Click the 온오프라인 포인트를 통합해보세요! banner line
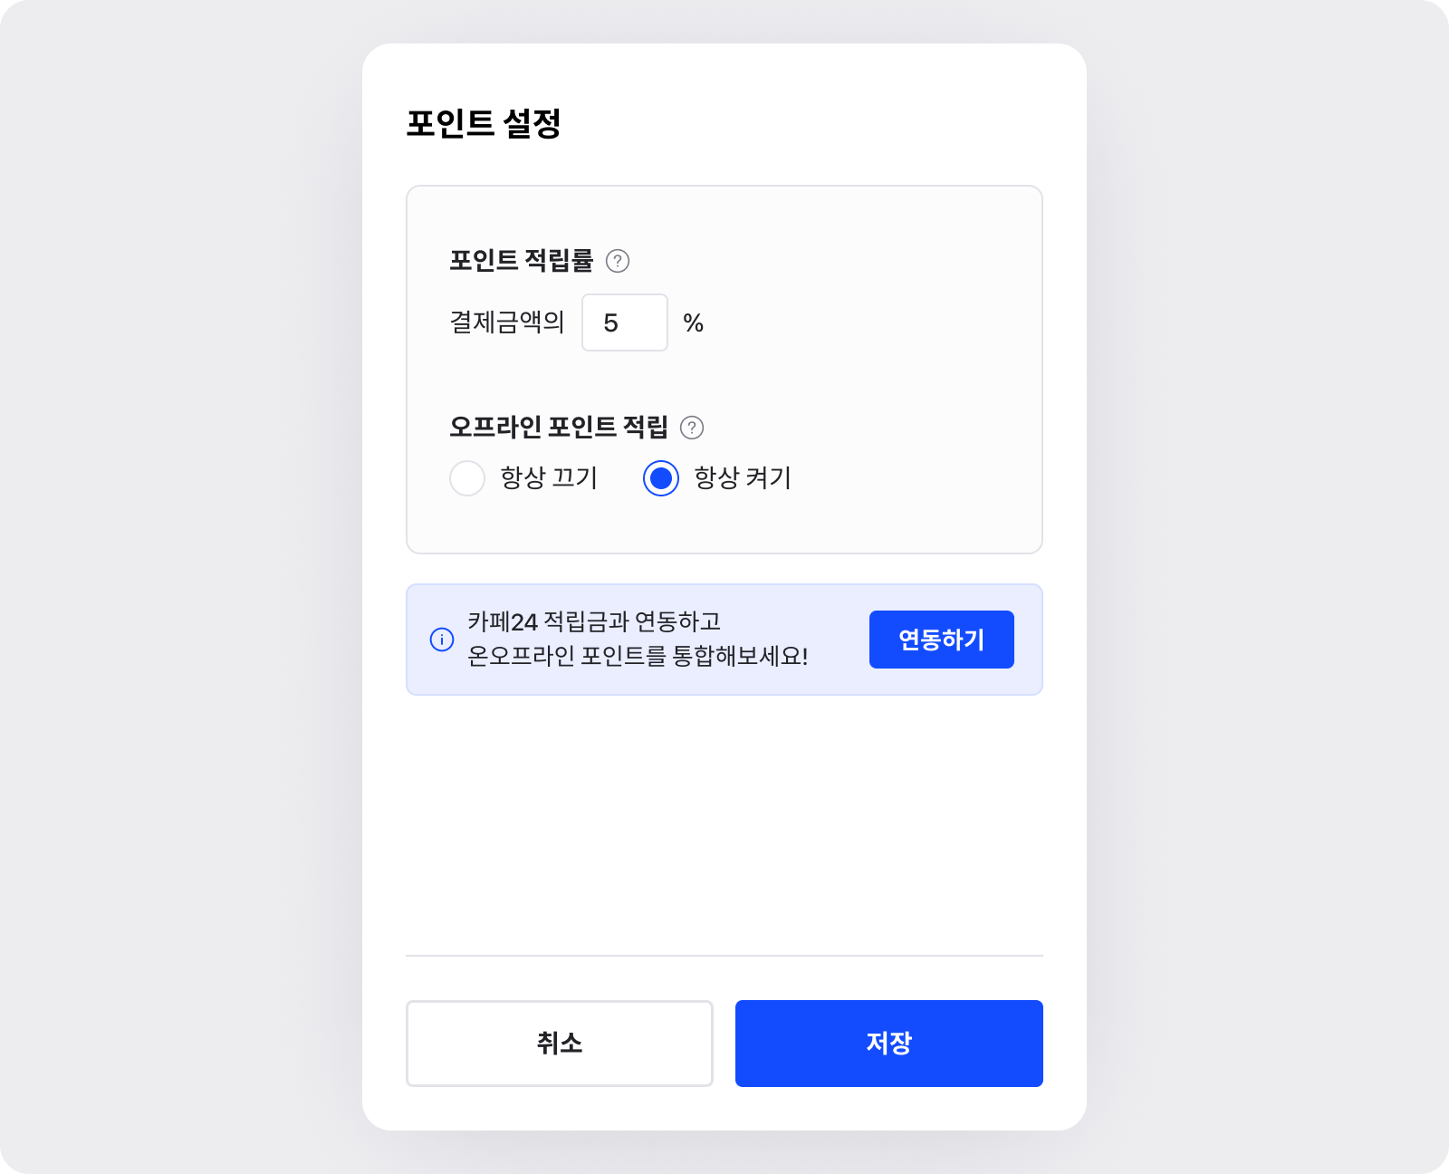The image size is (1449, 1174). [x=638, y=656]
